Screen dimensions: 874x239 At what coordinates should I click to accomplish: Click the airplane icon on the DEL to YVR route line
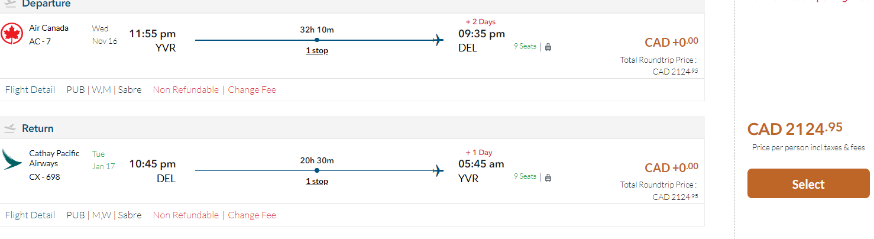coord(438,171)
